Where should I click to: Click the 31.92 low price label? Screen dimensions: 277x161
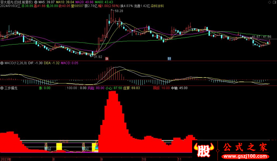coord(98,57)
